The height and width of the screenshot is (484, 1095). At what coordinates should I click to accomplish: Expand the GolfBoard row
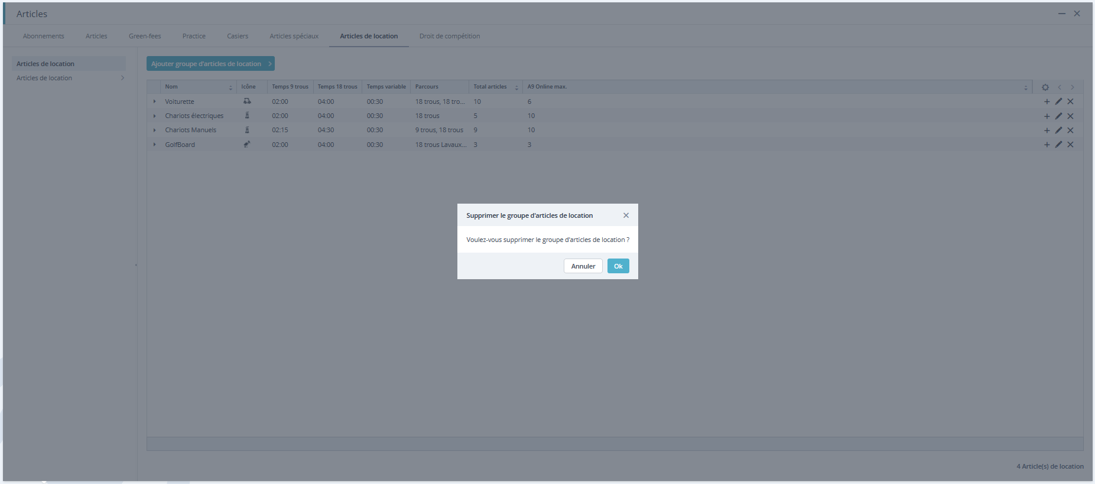point(155,145)
